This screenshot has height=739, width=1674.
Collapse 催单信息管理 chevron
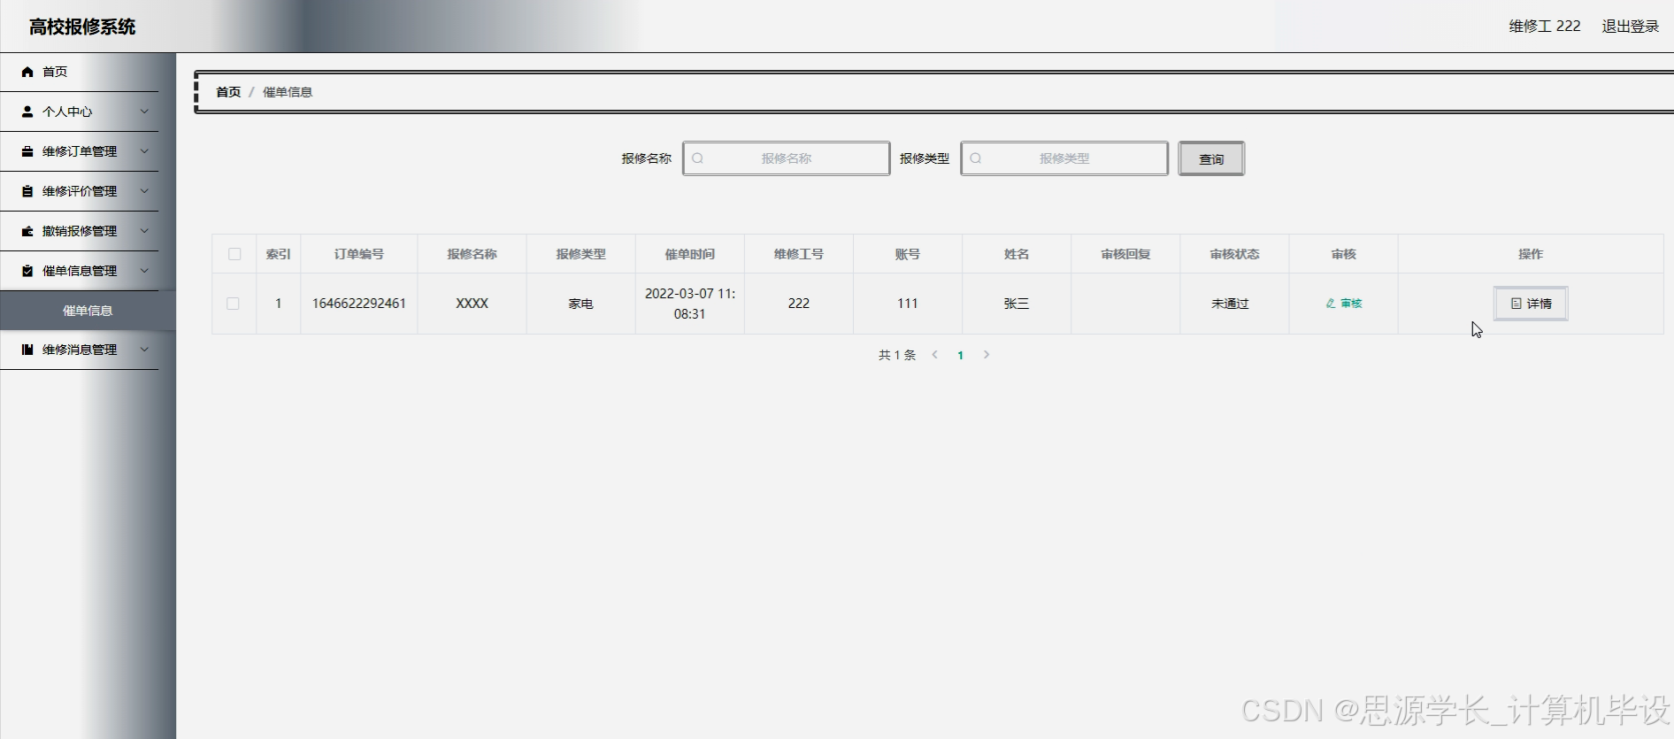[144, 271]
